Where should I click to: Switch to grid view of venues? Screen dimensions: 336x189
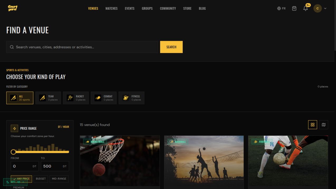(x=313, y=125)
